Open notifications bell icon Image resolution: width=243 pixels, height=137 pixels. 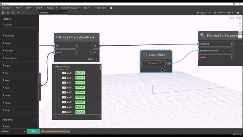pos(238,13)
